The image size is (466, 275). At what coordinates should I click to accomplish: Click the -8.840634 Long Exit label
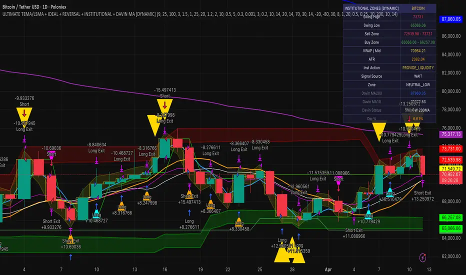click(x=96, y=148)
